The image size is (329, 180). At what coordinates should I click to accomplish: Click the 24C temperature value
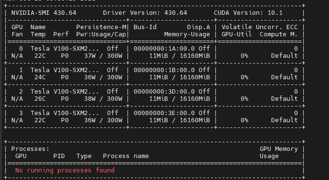(x=40, y=77)
